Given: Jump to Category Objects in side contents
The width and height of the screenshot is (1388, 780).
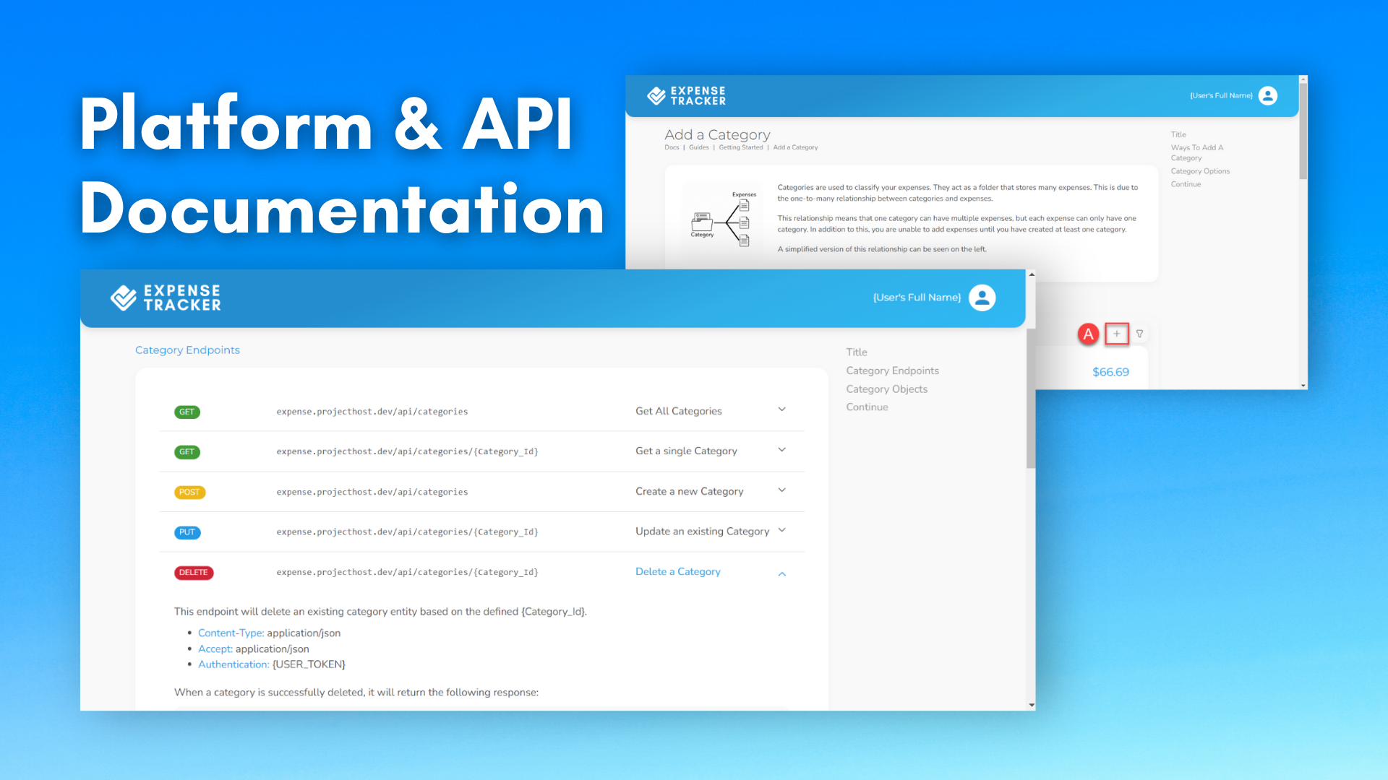Looking at the screenshot, I should 886,389.
